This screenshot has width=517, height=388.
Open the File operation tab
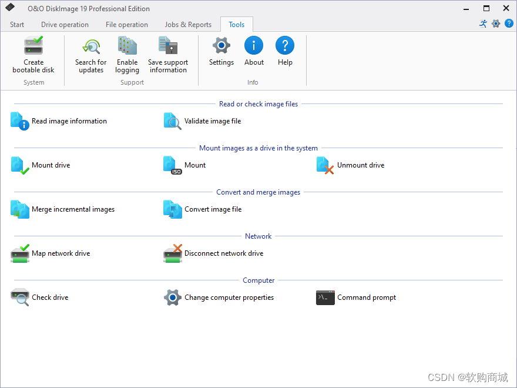pyautogui.click(x=127, y=25)
